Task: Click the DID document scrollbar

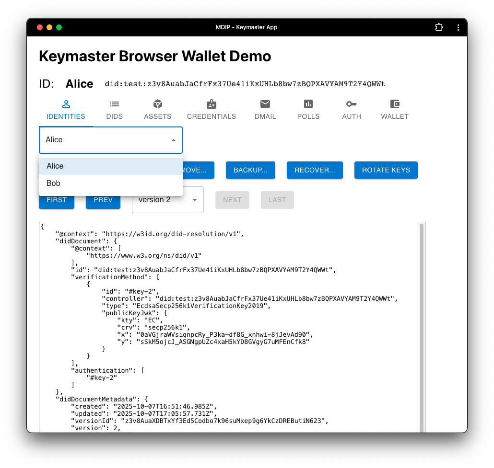Action: [x=422, y=326]
